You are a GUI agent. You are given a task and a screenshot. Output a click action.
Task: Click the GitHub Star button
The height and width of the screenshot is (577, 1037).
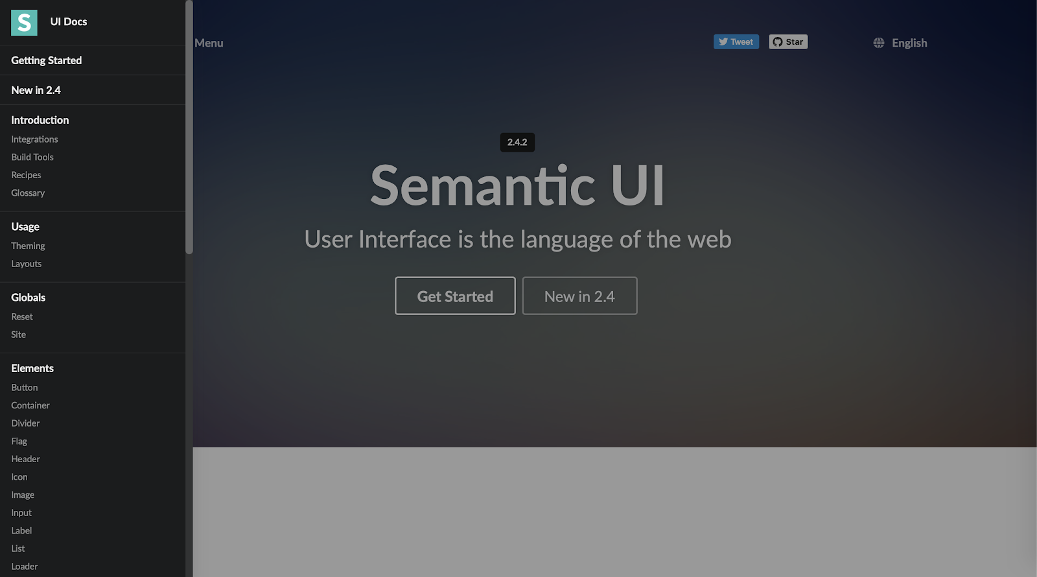point(788,41)
